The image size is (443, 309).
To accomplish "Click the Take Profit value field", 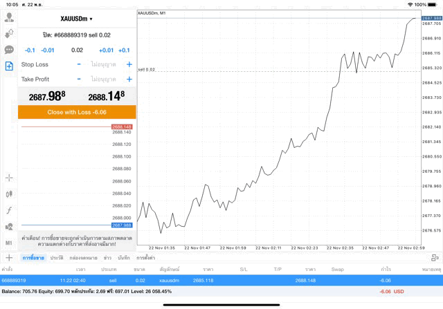I will pyautogui.click(x=102, y=79).
